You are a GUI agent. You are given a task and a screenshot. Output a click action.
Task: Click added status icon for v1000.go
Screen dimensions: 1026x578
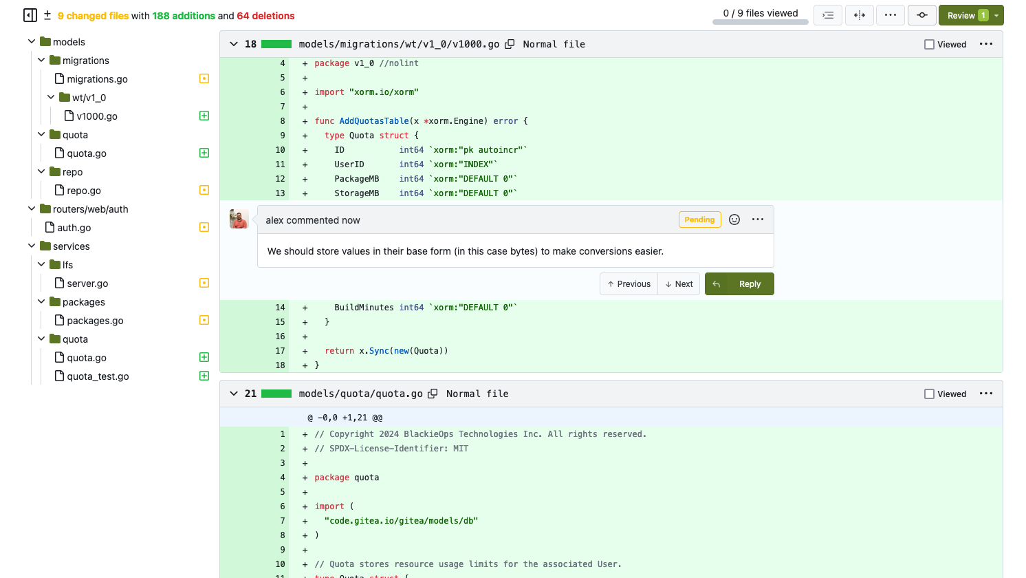click(x=204, y=116)
